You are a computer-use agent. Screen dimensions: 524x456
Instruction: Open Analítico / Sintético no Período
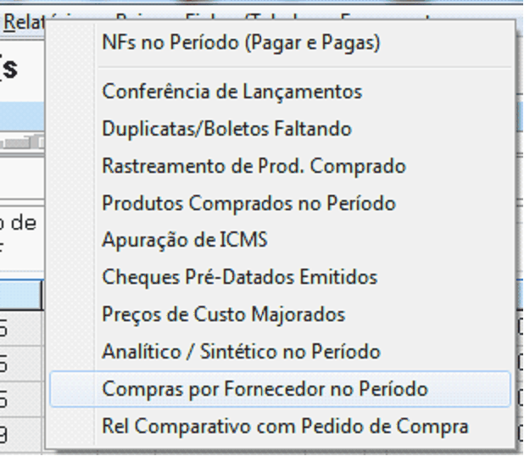point(241,352)
